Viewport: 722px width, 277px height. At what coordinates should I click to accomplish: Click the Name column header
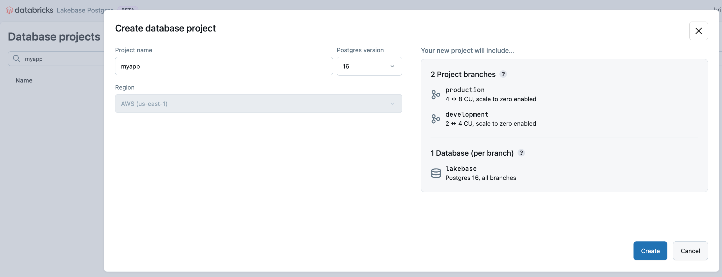(24, 80)
